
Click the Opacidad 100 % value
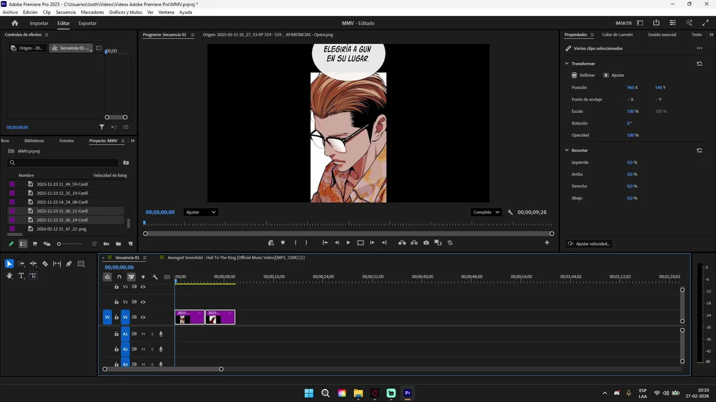click(633, 135)
